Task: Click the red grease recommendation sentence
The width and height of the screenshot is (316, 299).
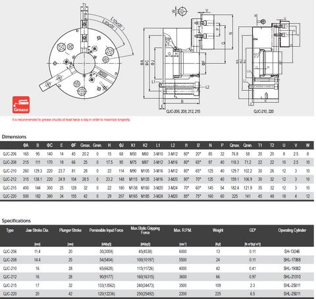Action: 71,120
